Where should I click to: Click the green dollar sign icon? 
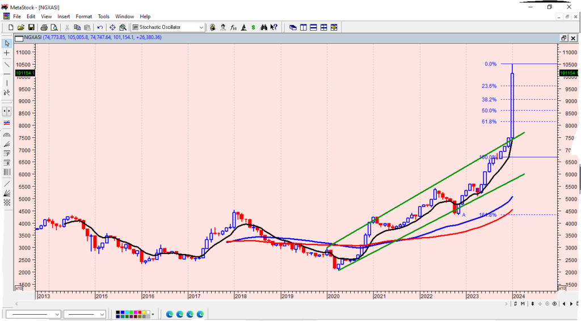253,27
